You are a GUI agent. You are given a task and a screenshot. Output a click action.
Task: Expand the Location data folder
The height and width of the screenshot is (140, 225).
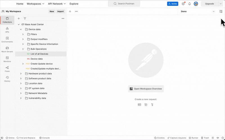pyautogui.click(x=21, y=83)
